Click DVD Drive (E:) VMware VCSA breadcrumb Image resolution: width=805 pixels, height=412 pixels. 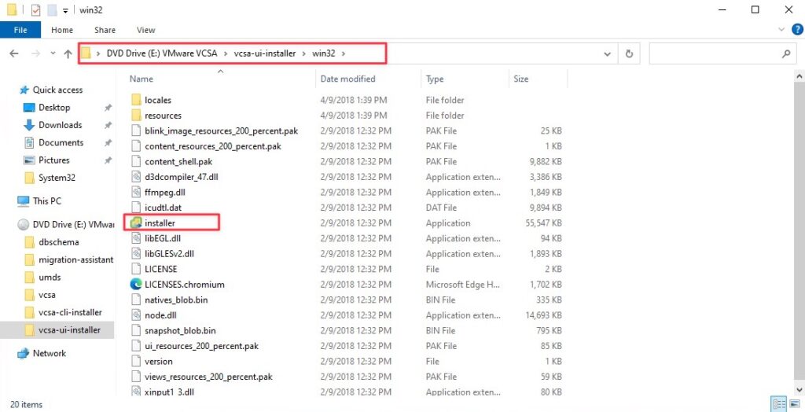[x=162, y=53]
